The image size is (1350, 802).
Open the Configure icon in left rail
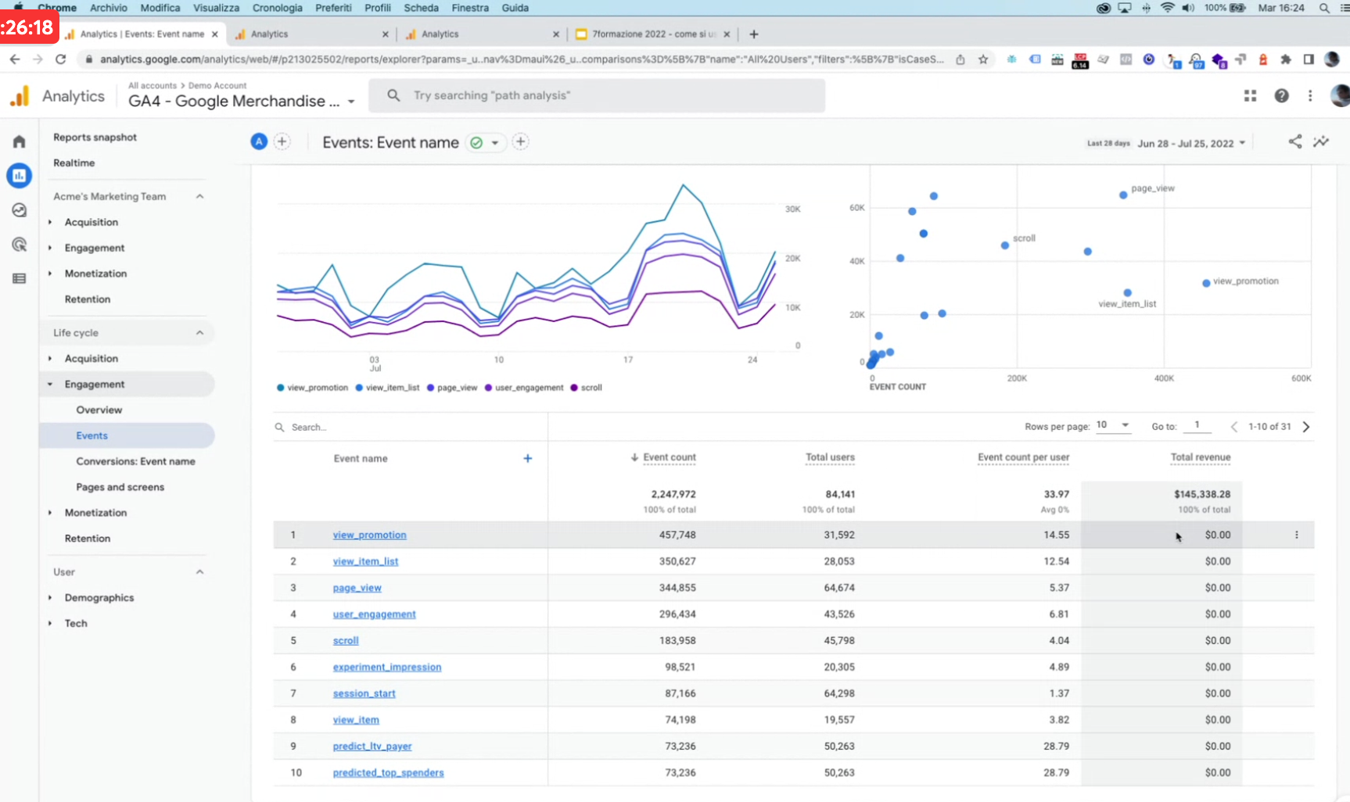pyautogui.click(x=19, y=278)
